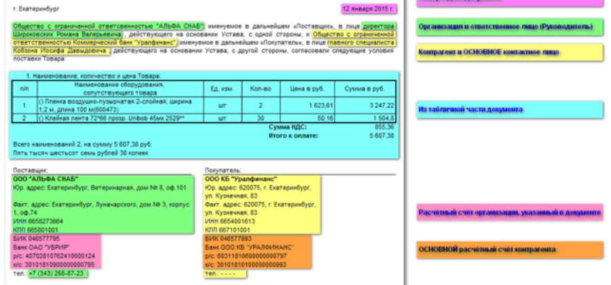611x285 pixels.
Task: Click the green legend 'Организация и ответственное лицо (Руководитель)'
Action: (x=510, y=27)
